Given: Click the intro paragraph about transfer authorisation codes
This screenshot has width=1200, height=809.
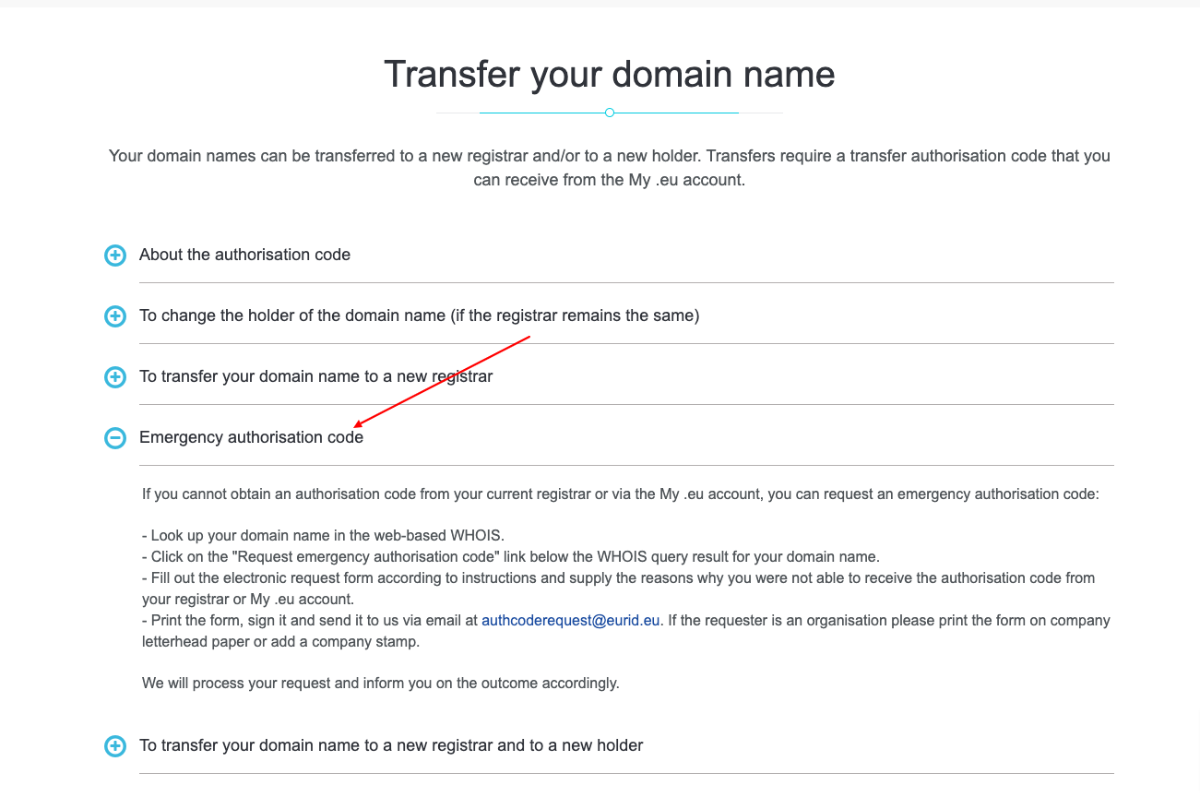Looking at the screenshot, I should point(609,167).
